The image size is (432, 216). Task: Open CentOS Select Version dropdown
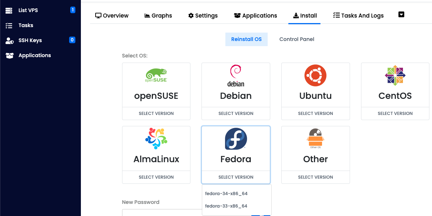click(395, 113)
